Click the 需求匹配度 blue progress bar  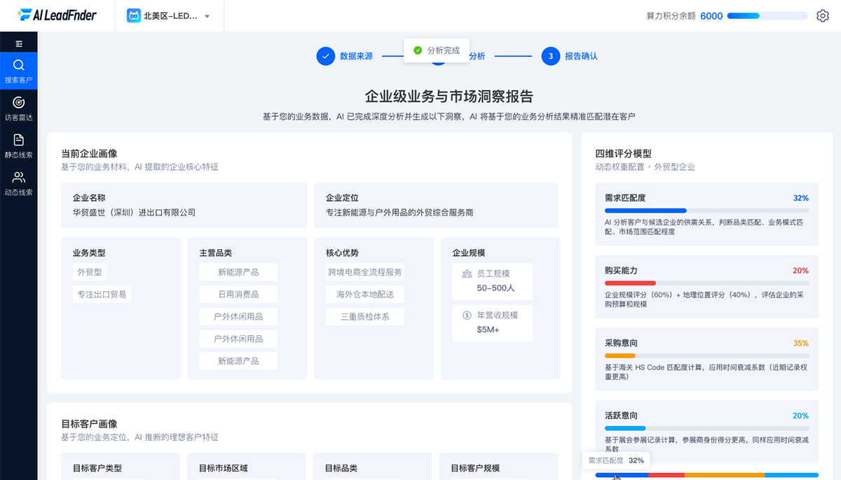(645, 211)
